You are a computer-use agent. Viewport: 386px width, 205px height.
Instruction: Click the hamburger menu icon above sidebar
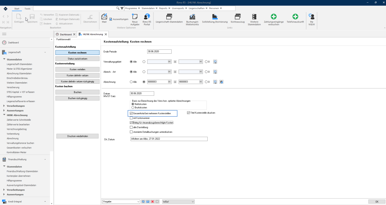pos(4,34)
